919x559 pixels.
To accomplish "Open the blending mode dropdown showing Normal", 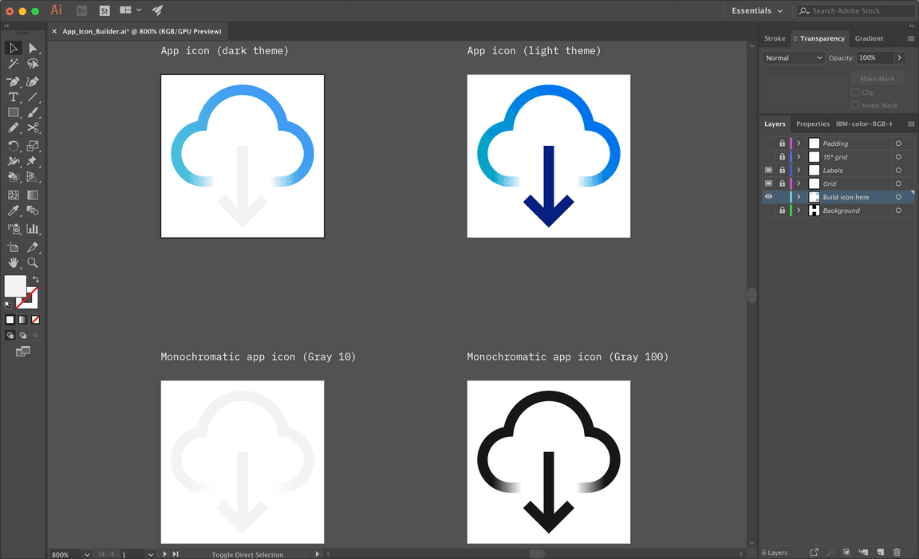I will pyautogui.click(x=792, y=57).
